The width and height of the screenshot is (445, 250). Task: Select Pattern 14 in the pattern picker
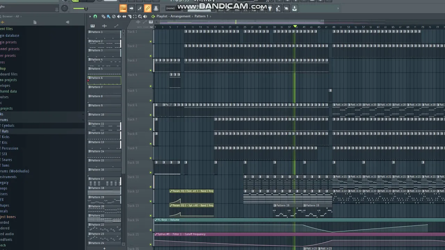tap(104, 154)
